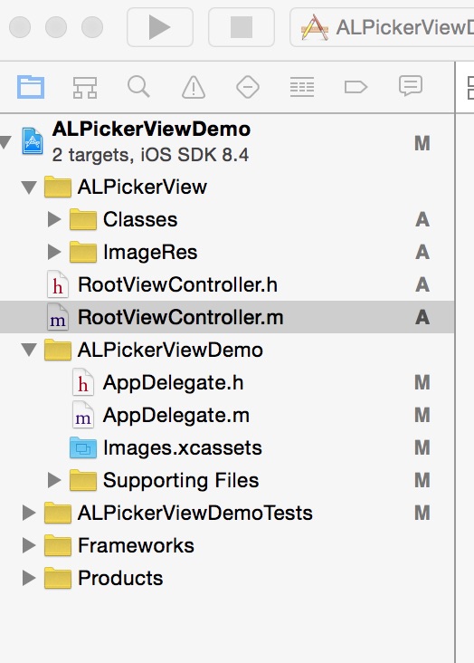Collapse the ALPickerView folder
The width and height of the screenshot is (474, 663).
[x=29, y=187]
